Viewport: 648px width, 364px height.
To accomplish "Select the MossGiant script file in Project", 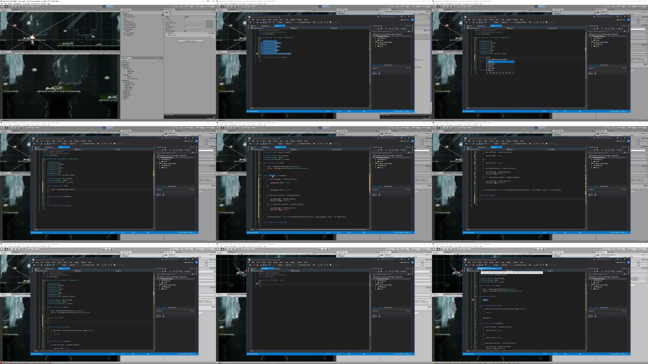I will (x=130, y=71).
